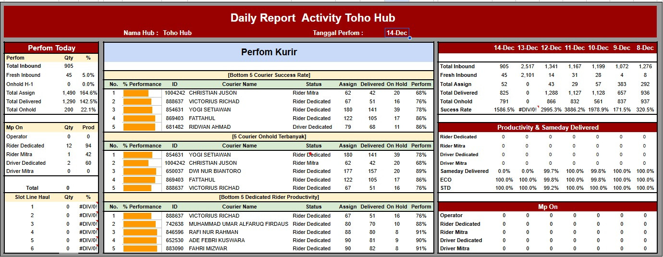663x257 pixels.
Task: Select the 99.7% Sameday Delivered value
Action: [551, 171]
